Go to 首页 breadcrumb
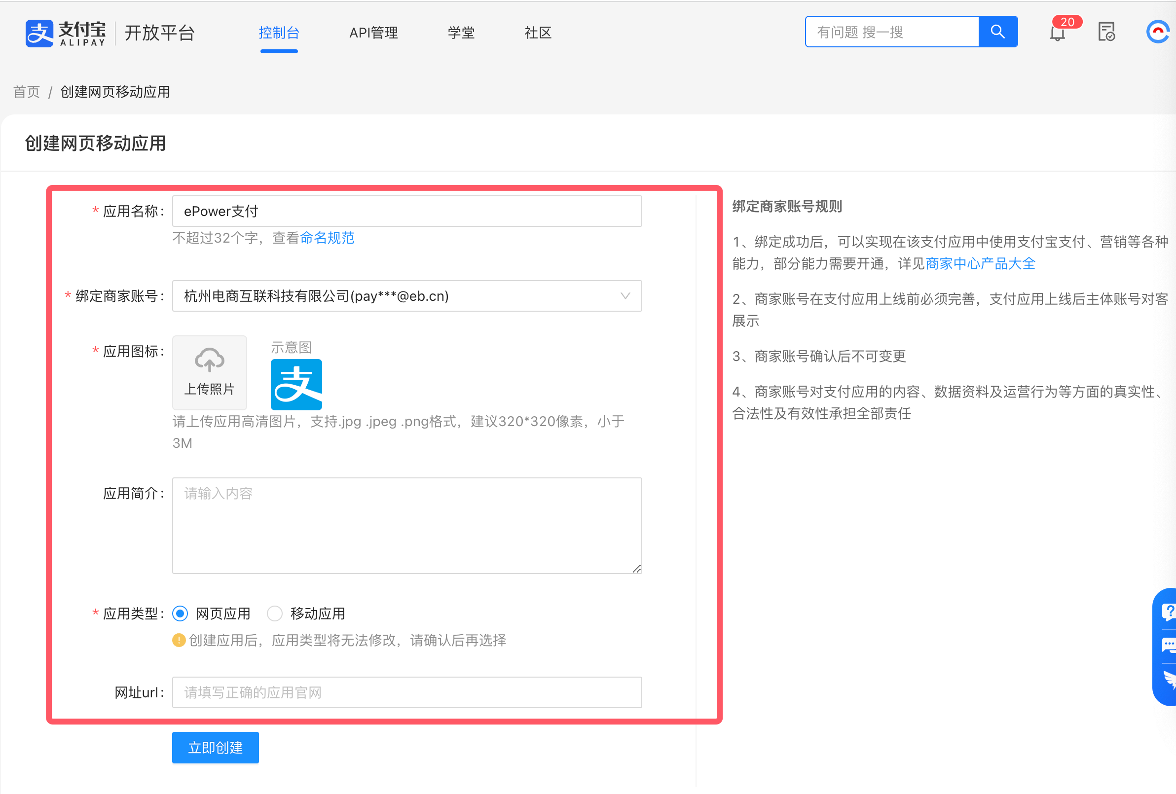Viewport: 1176px width, 794px height. [x=26, y=92]
